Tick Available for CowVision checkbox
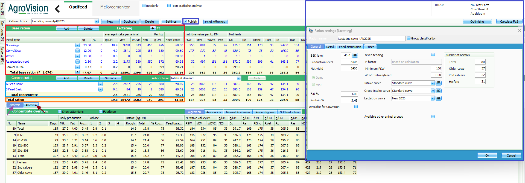Image resolution: width=525 pixels, height=183 pixels. click(x=356, y=106)
